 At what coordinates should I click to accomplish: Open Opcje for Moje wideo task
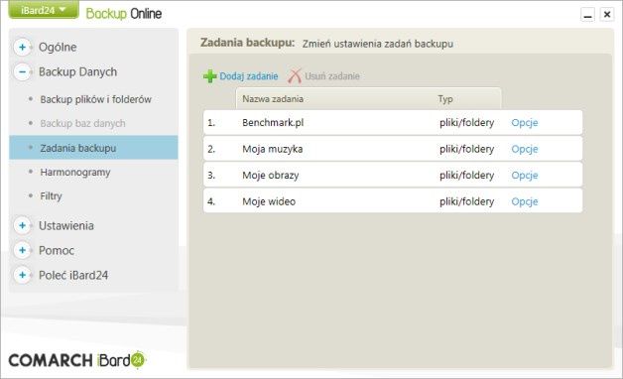525,201
